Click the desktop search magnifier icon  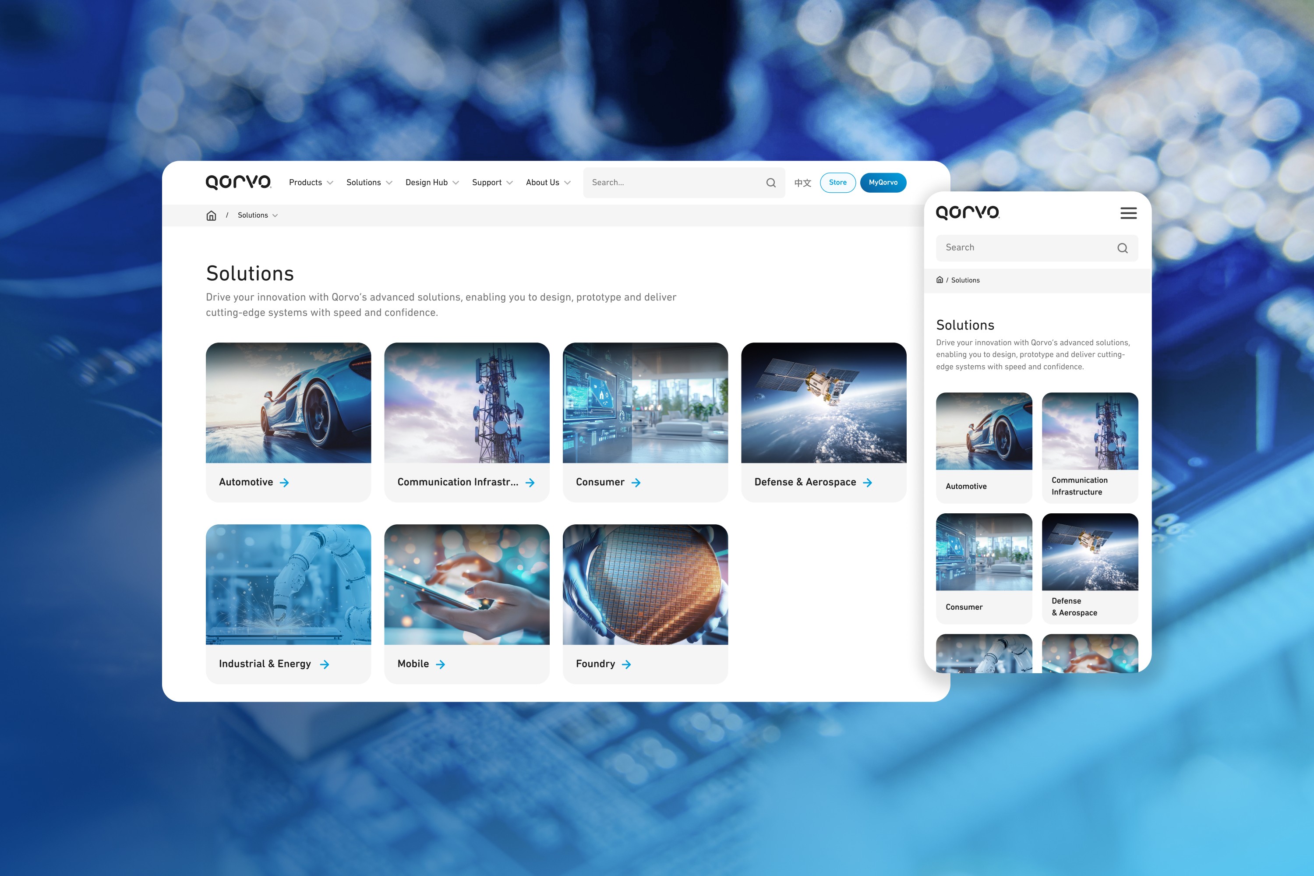click(771, 183)
